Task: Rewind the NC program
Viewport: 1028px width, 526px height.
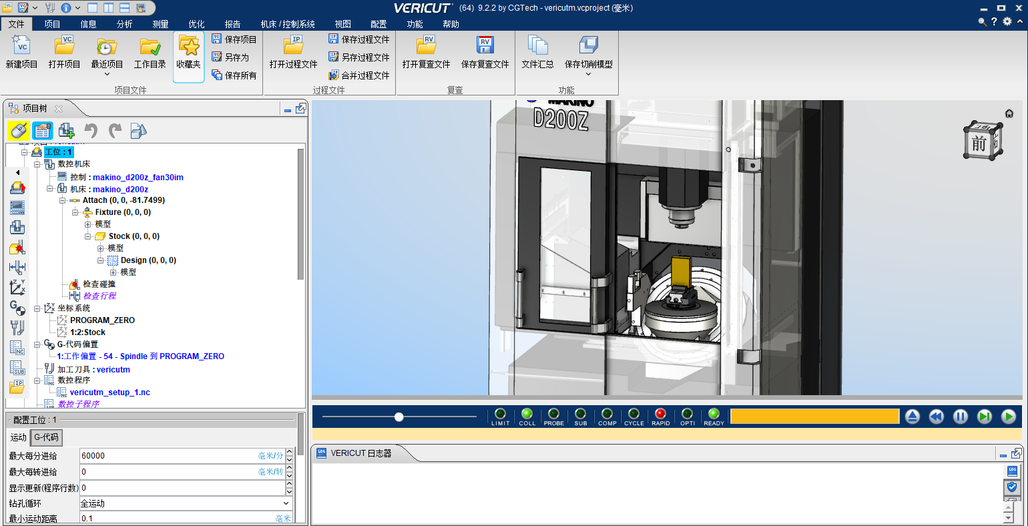Action: (x=937, y=417)
